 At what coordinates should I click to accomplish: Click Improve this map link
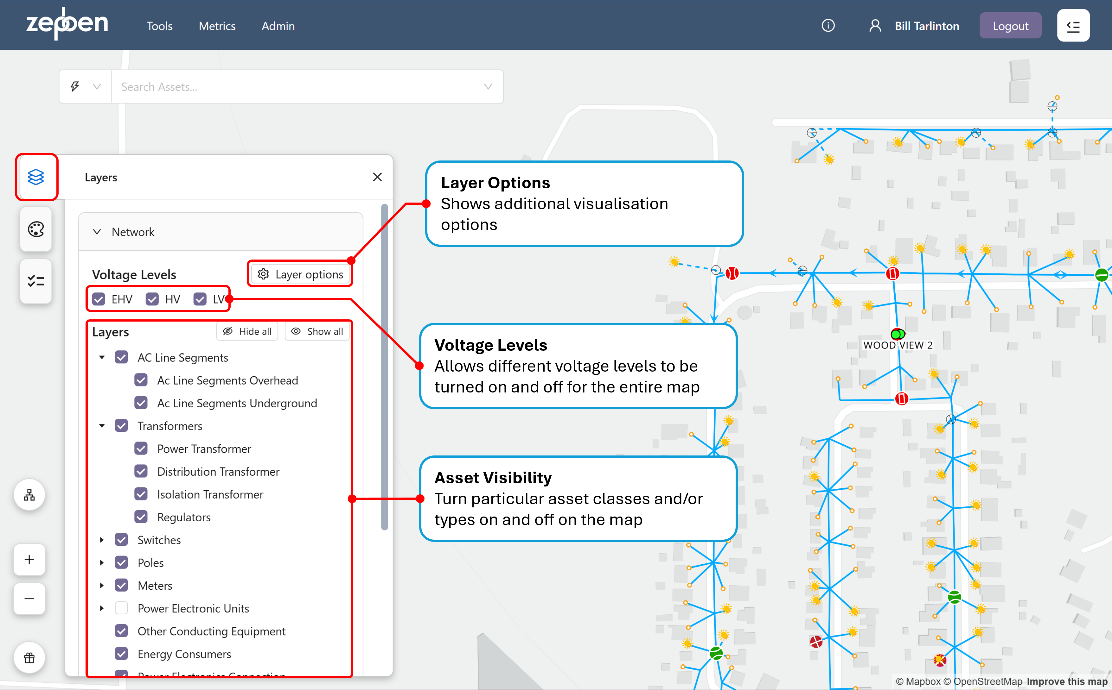pos(1067,681)
